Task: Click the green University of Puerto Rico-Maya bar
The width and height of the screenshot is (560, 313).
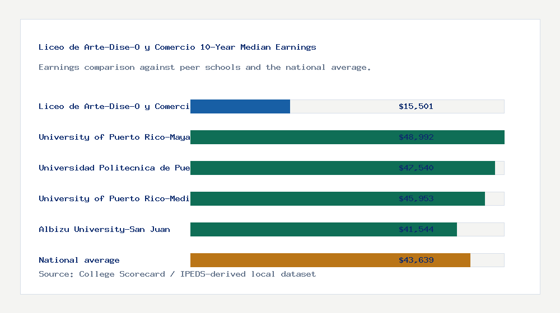Action: [347, 137]
